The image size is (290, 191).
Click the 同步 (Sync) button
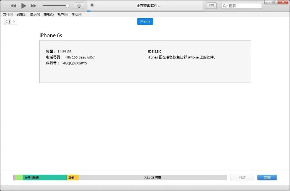coord(242,177)
